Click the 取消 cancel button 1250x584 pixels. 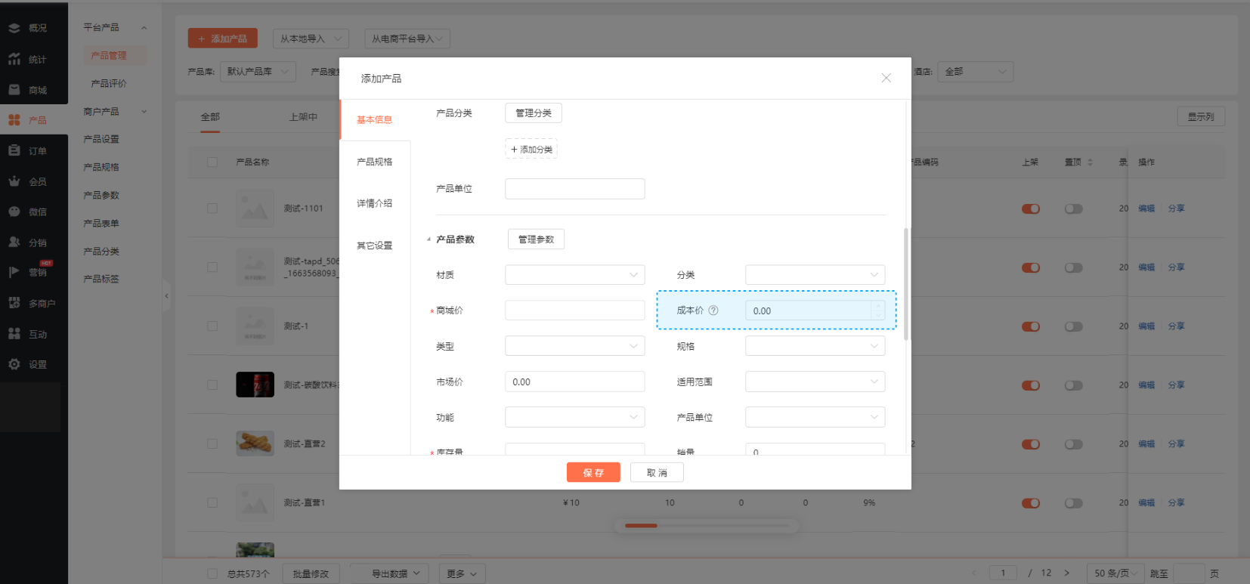(657, 472)
